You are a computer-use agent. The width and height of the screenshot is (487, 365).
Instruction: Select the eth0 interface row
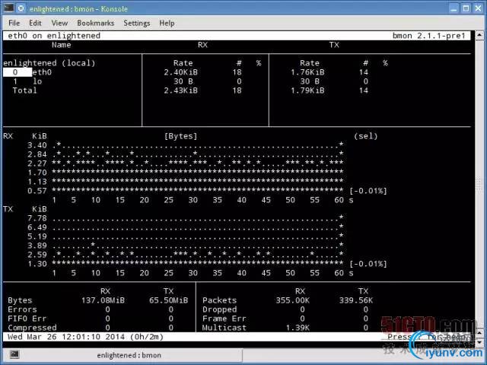[x=27, y=72]
